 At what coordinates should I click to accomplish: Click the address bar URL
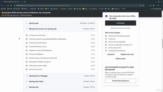pyautogui.click(x=43, y=5)
